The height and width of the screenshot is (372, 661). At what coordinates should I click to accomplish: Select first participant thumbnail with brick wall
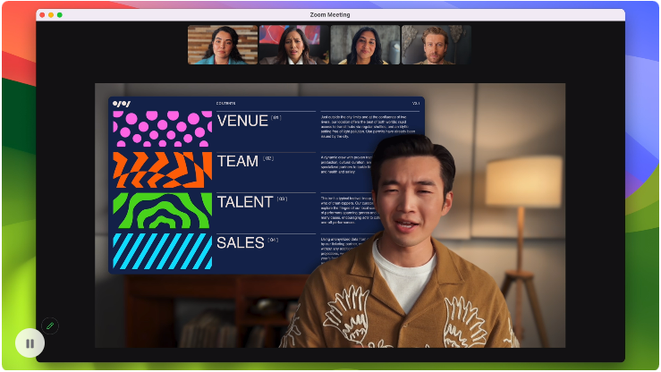coord(223,45)
